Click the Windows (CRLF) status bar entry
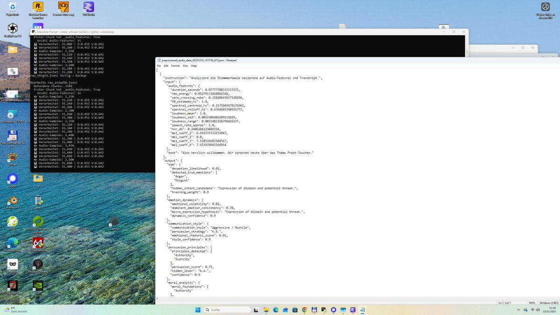This screenshot has width=560, height=315. click(x=549, y=303)
